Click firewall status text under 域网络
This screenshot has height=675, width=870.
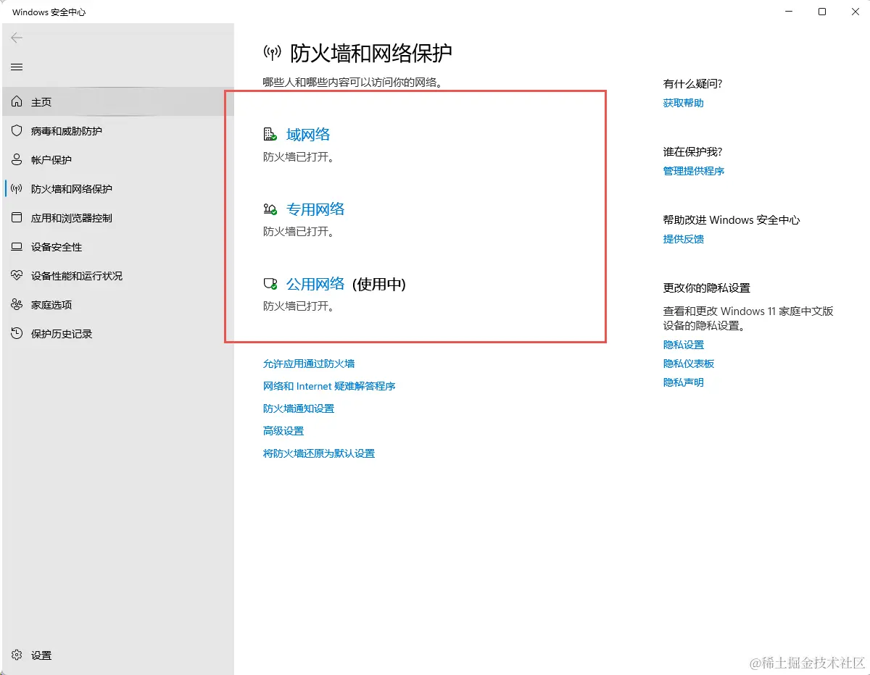point(299,156)
